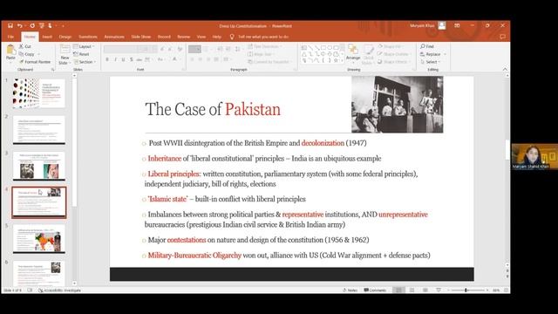Adjust the zoom slider in the status bar
Screen dimensions: 558x314
coord(466,290)
